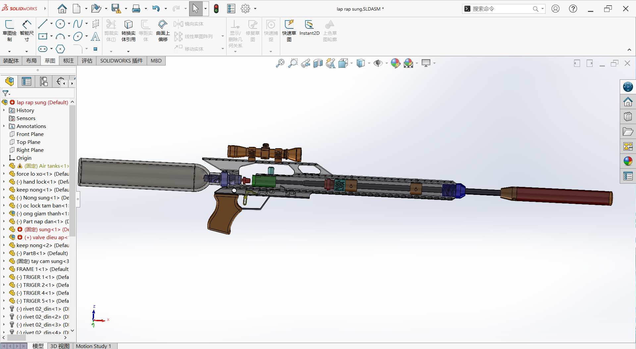
Task: Toggle the Sketch drawing mode button
Action: tap(9, 30)
